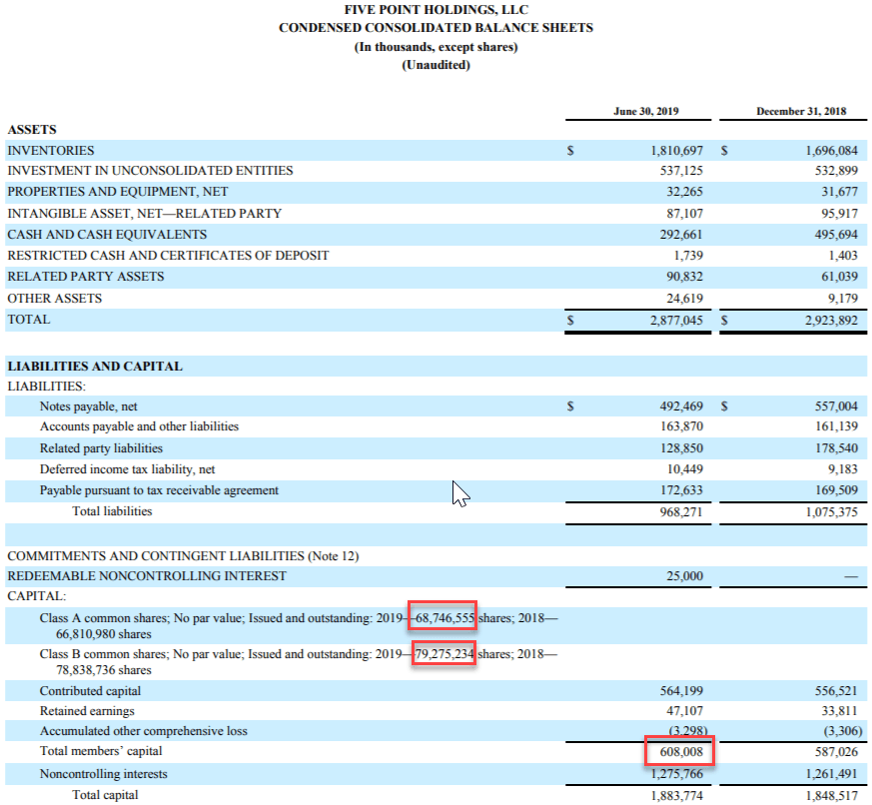Click REDEEMABLE NONCONTROLLING INTEREST label
The width and height of the screenshot is (872, 805).
click(x=147, y=576)
